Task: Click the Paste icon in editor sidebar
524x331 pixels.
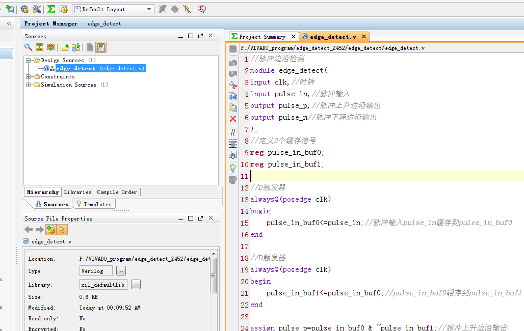Action: 233,107
